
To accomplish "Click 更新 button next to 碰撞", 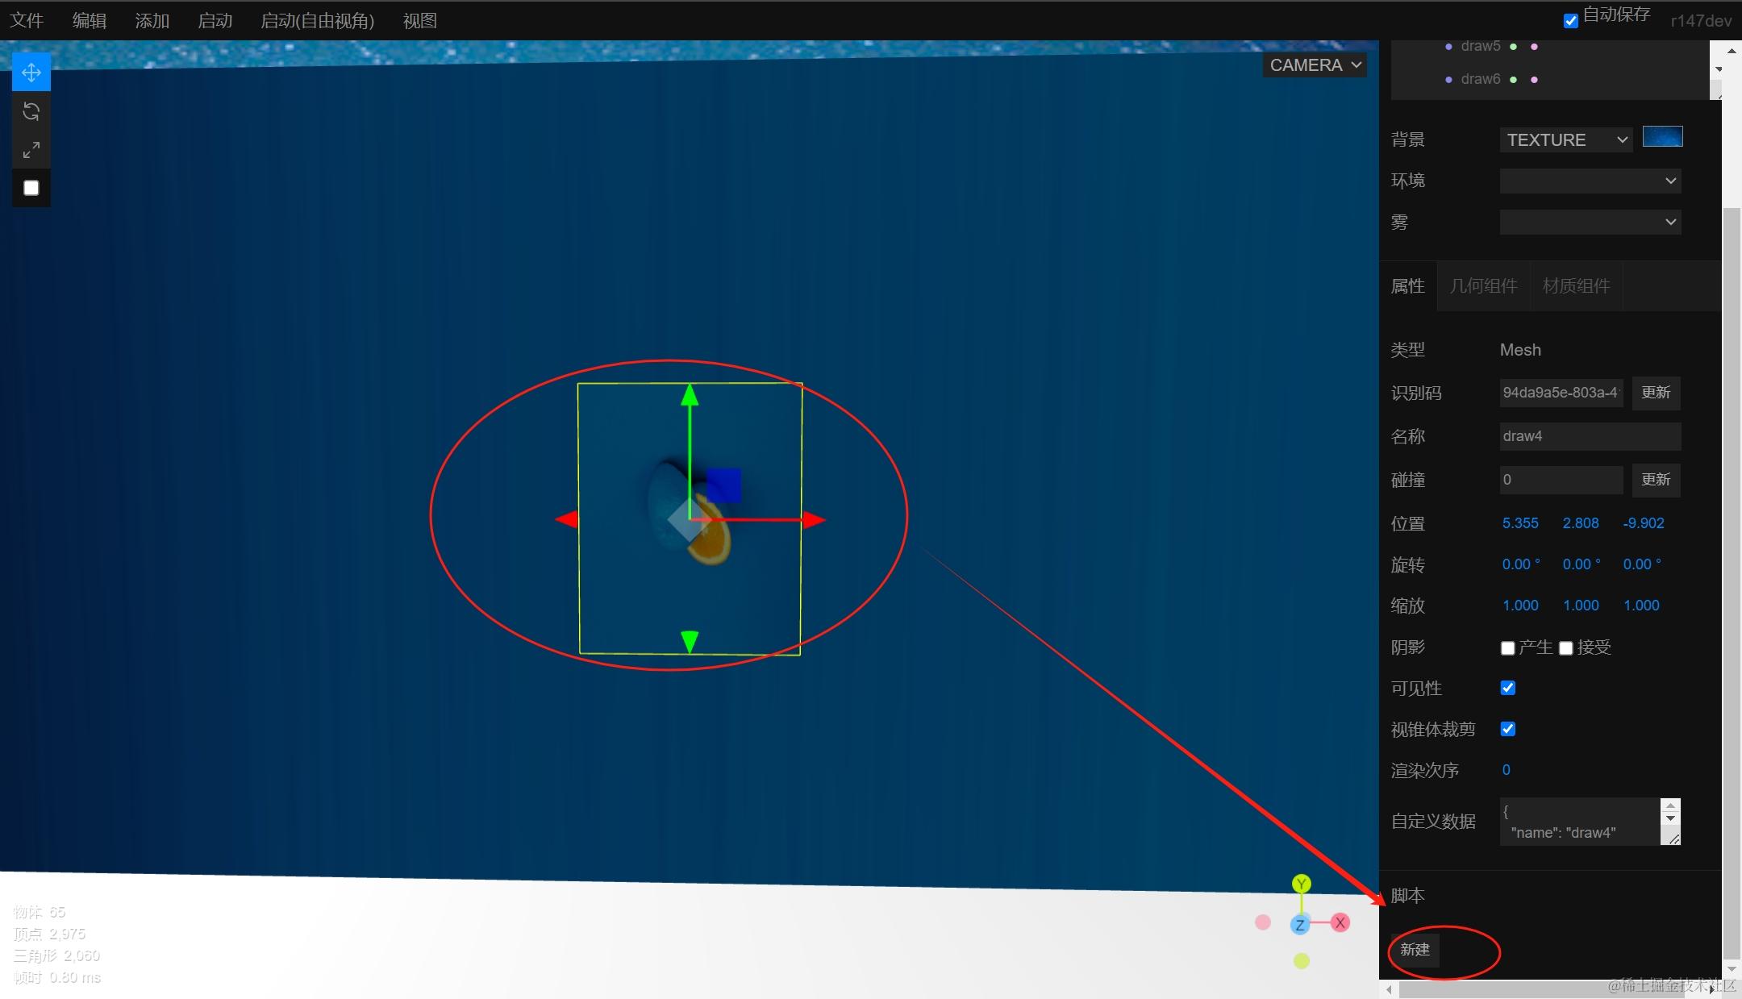I will pos(1655,480).
